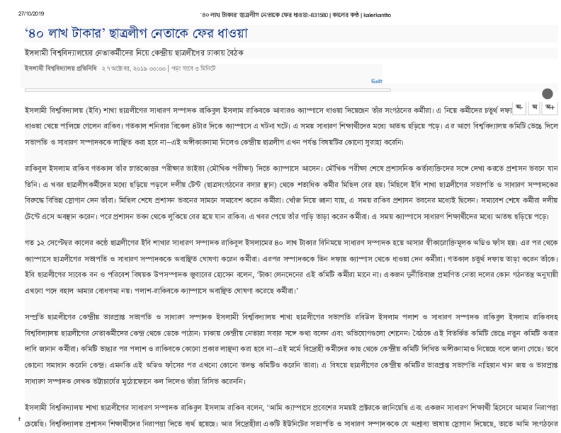The height and width of the screenshot is (433, 561).
Task: Click the byline ইসলামী বিশ্ববিদ্যালয় প্রতিনিধি
Action: click(x=61, y=69)
